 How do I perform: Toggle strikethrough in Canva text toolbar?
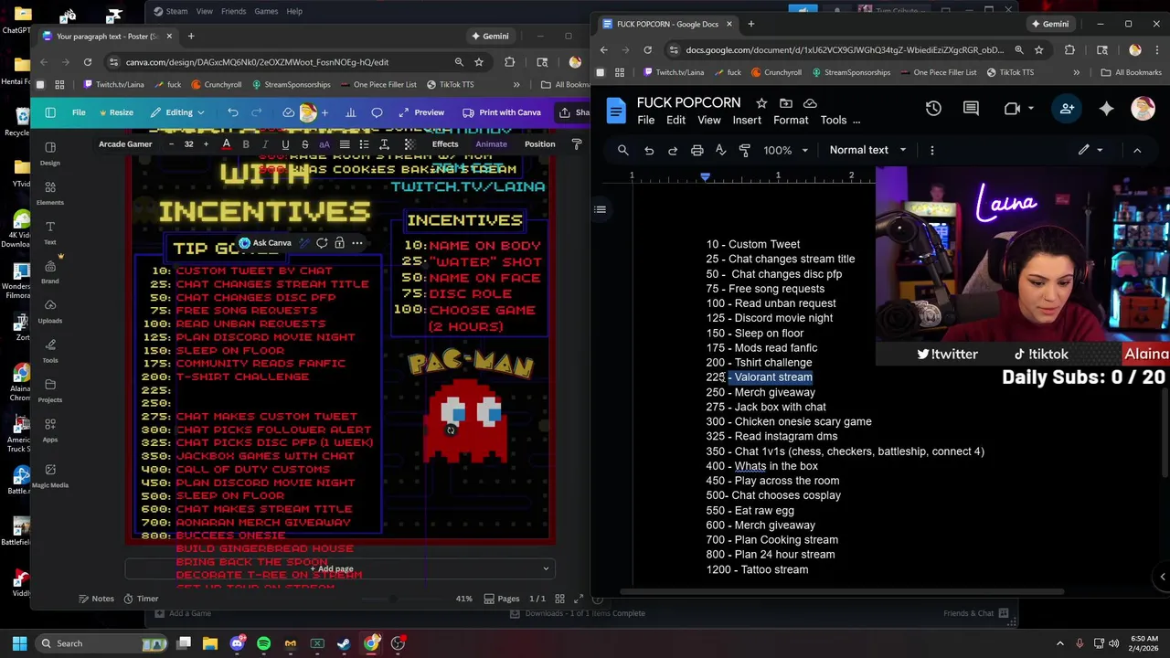(304, 144)
